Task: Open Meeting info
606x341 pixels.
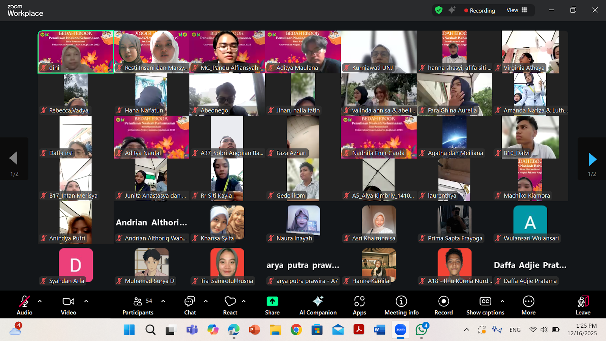Action: click(x=401, y=305)
